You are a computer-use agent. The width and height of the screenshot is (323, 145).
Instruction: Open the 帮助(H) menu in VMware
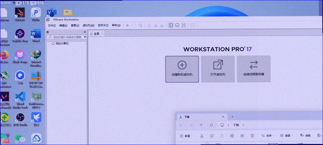116,26
